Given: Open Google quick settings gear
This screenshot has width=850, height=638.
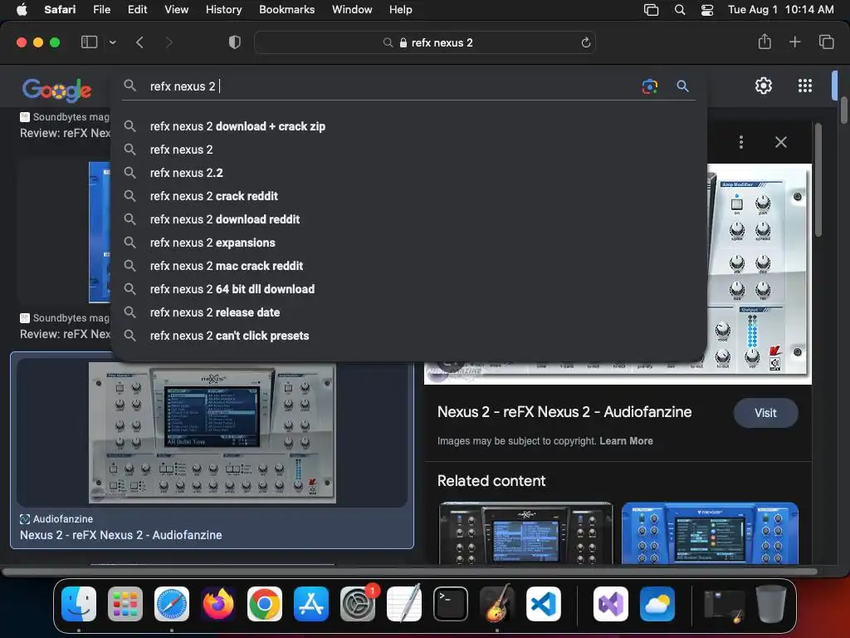Looking at the screenshot, I should [x=764, y=86].
